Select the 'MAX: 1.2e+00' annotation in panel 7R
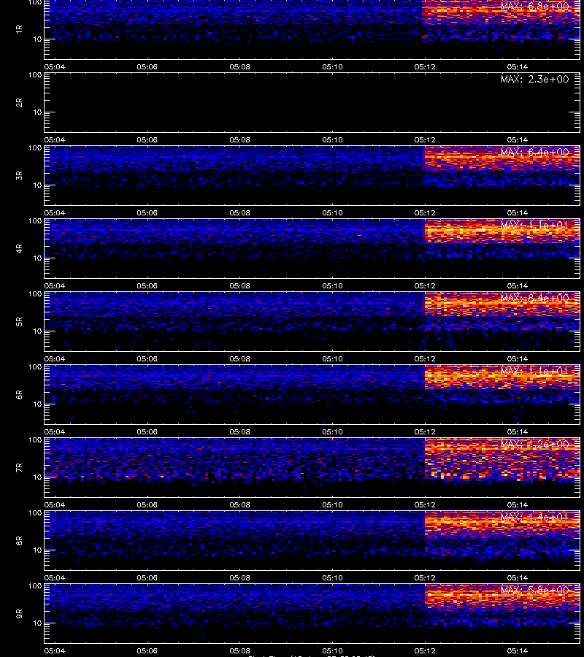The image size is (584, 657). [534, 444]
